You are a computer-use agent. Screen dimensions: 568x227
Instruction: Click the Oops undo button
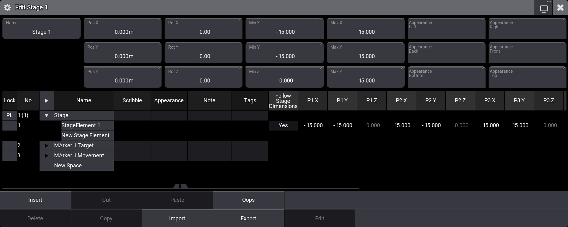tap(248, 200)
